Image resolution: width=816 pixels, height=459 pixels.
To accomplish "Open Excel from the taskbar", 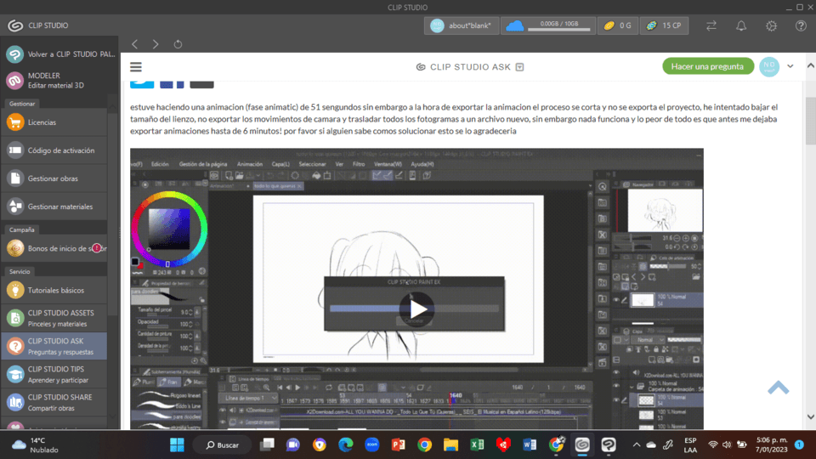I will [x=477, y=445].
